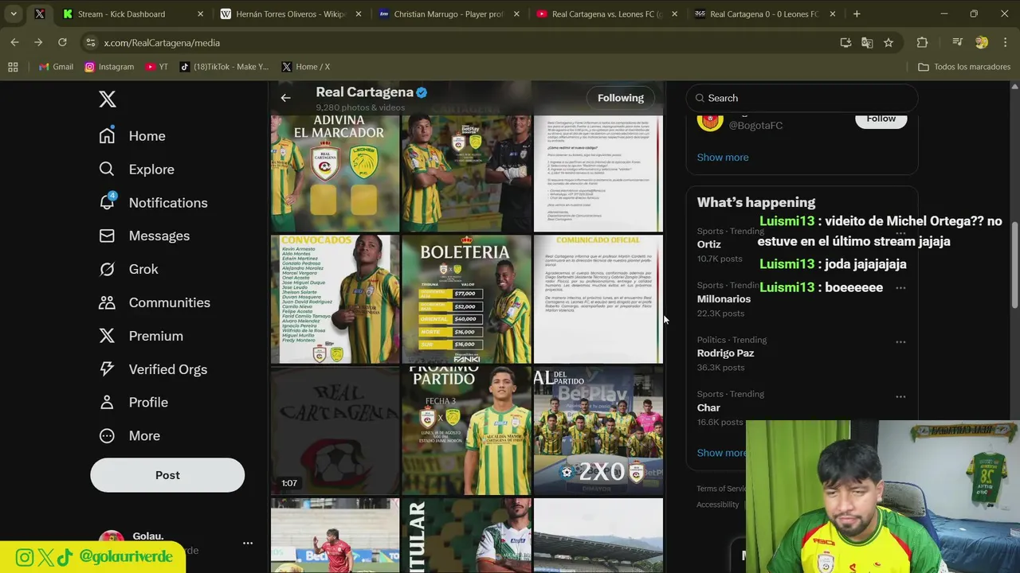The height and width of the screenshot is (573, 1020).
Task: Play the 1:07 video thumbnail
Action: pos(335,431)
